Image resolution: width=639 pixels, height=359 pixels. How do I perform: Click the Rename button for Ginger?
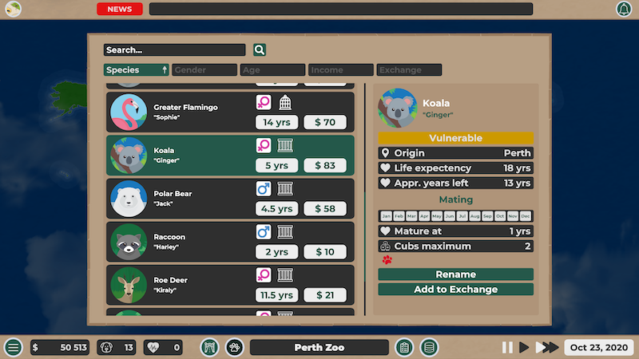coord(455,274)
